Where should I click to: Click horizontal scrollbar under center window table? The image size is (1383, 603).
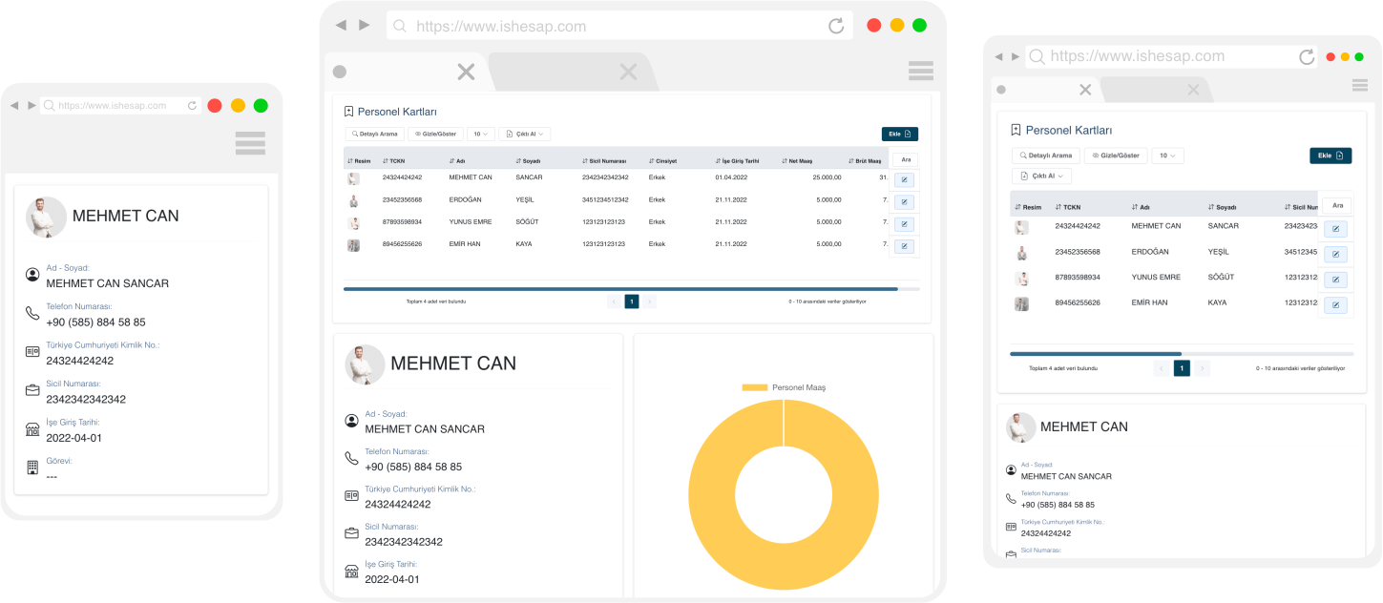[x=620, y=288]
